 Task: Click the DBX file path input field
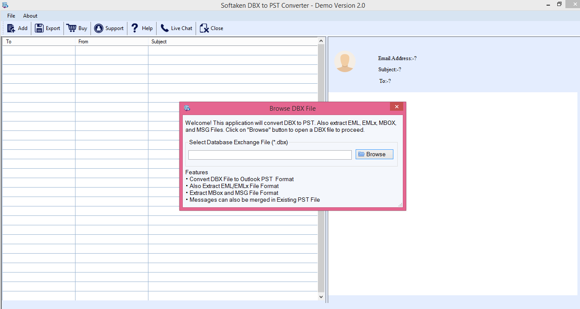[270, 155]
